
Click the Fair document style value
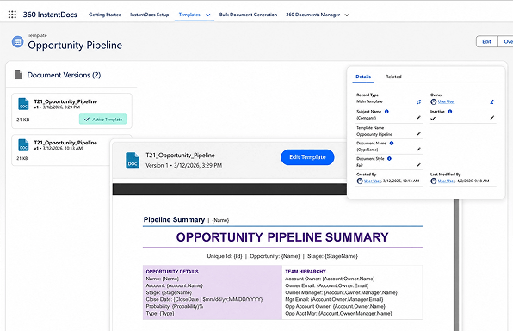click(x=360, y=165)
